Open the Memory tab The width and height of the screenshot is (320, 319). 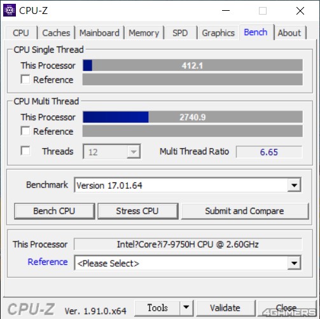pos(144,33)
